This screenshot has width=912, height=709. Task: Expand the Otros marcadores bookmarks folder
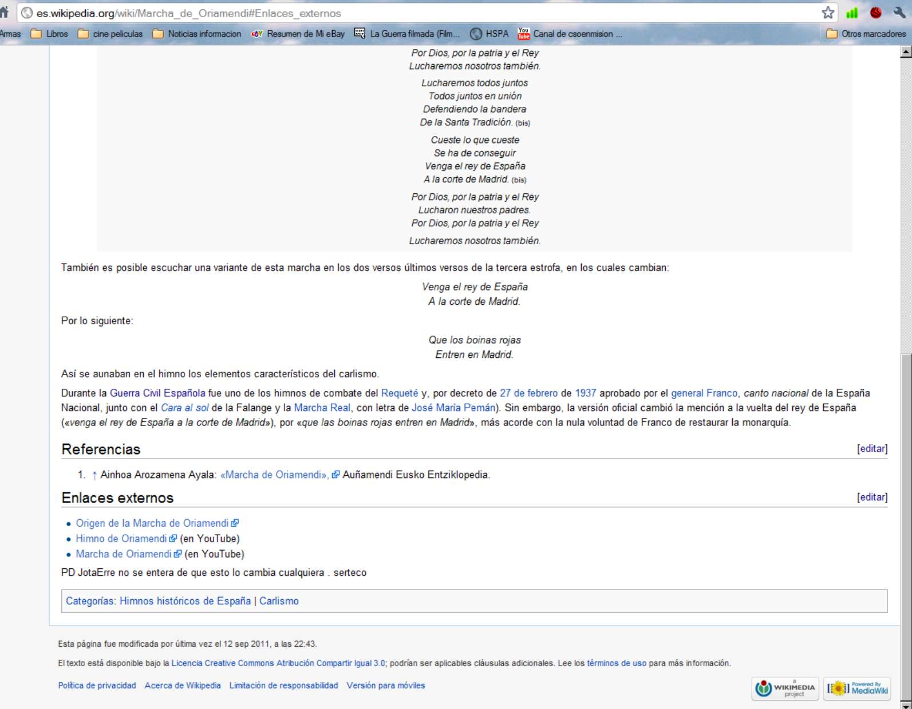866,34
